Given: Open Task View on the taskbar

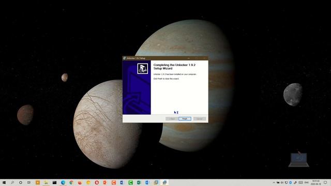Looking at the screenshot, I should click(x=29, y=182).
